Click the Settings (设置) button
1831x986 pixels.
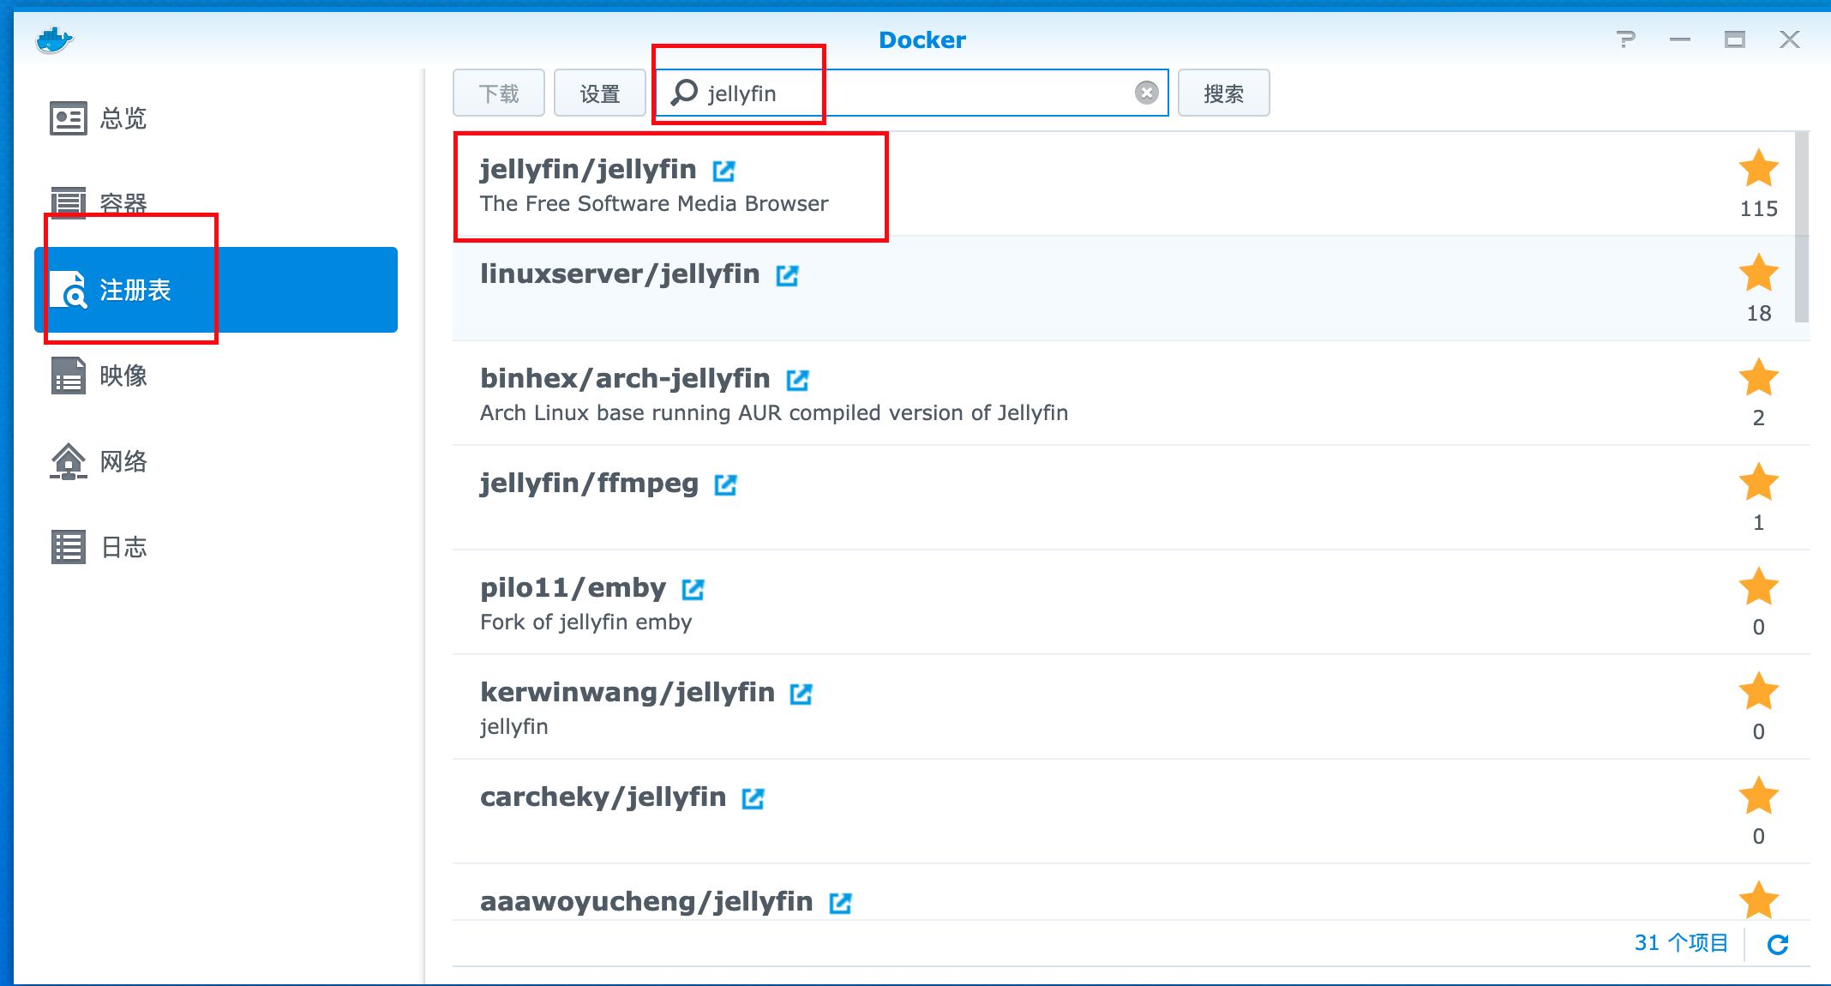(600, 93)
